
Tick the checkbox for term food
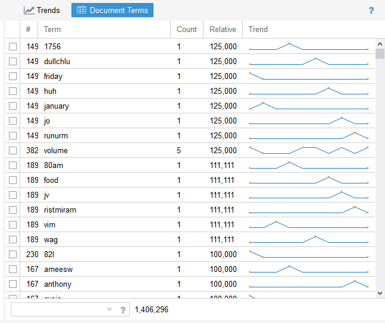tap(12, 180)
